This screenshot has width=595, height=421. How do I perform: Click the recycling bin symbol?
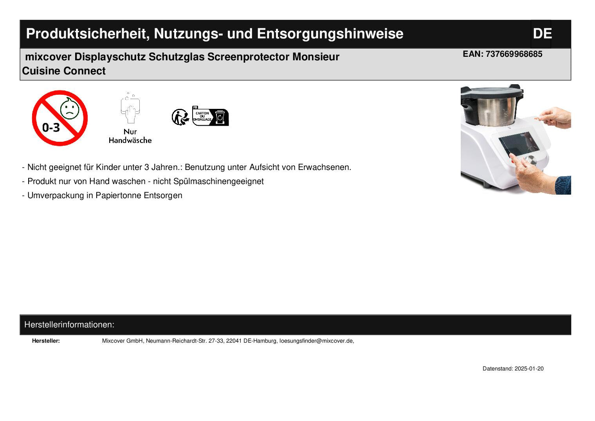click(x=221, y=117)
